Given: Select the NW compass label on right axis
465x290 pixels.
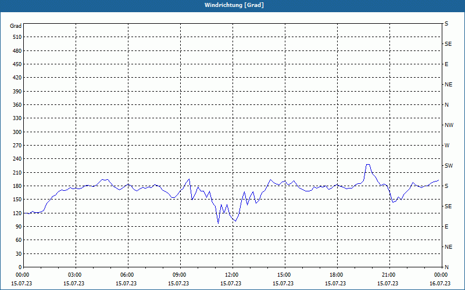Looking at the screenshot, I should click(449, 125).
